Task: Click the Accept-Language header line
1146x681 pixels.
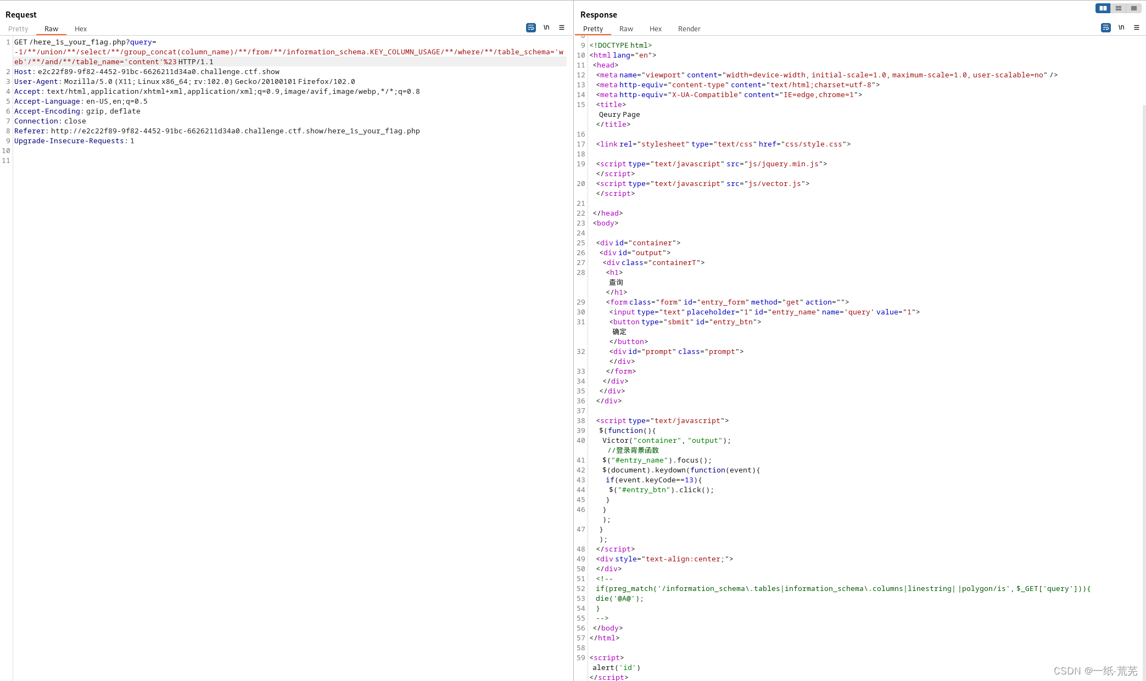Action: [x=81, y=102]
